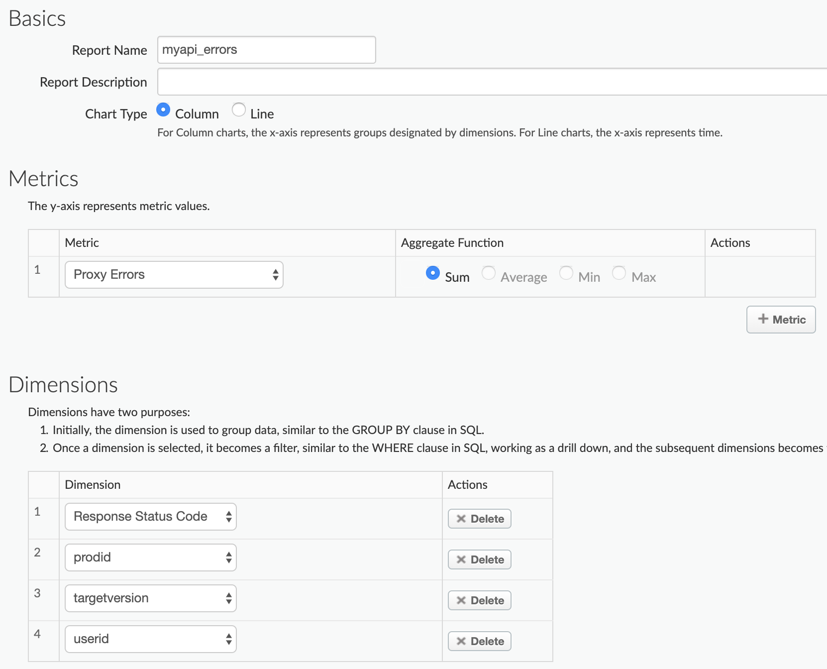Open the Proxy Errors metric dropdown
Screen dimensions: 827x669
[174, 275]
